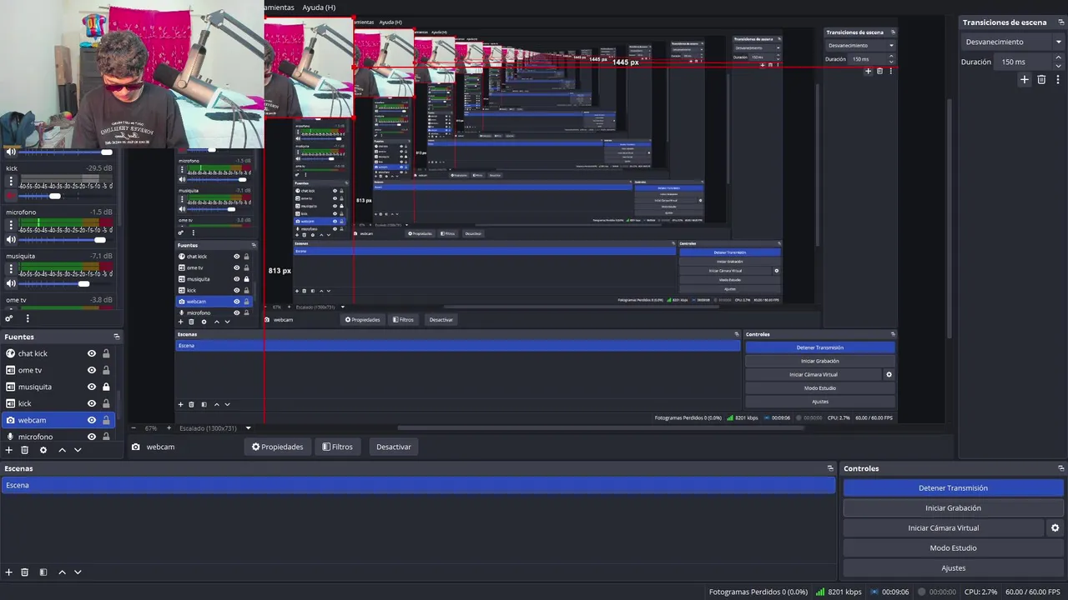This screenshot has height=600, width=1068.
Task: Select the Escena scene row
Action: coord(418,485)
